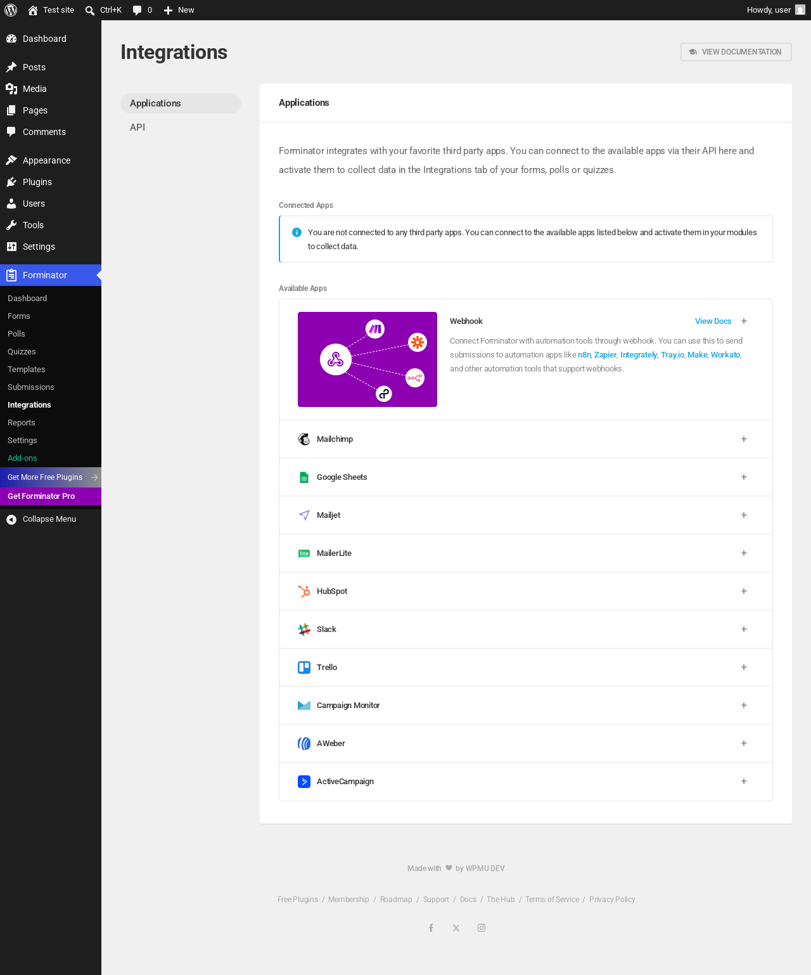
Task: Open the Tools menu
Action: point(51,225)
